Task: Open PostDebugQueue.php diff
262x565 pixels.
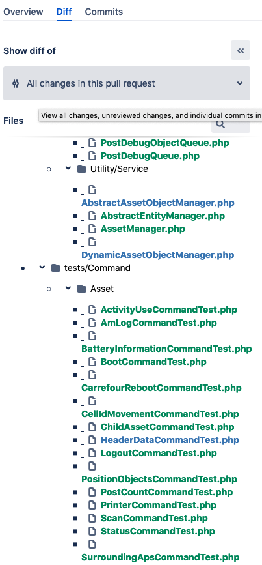Action: 150,156
